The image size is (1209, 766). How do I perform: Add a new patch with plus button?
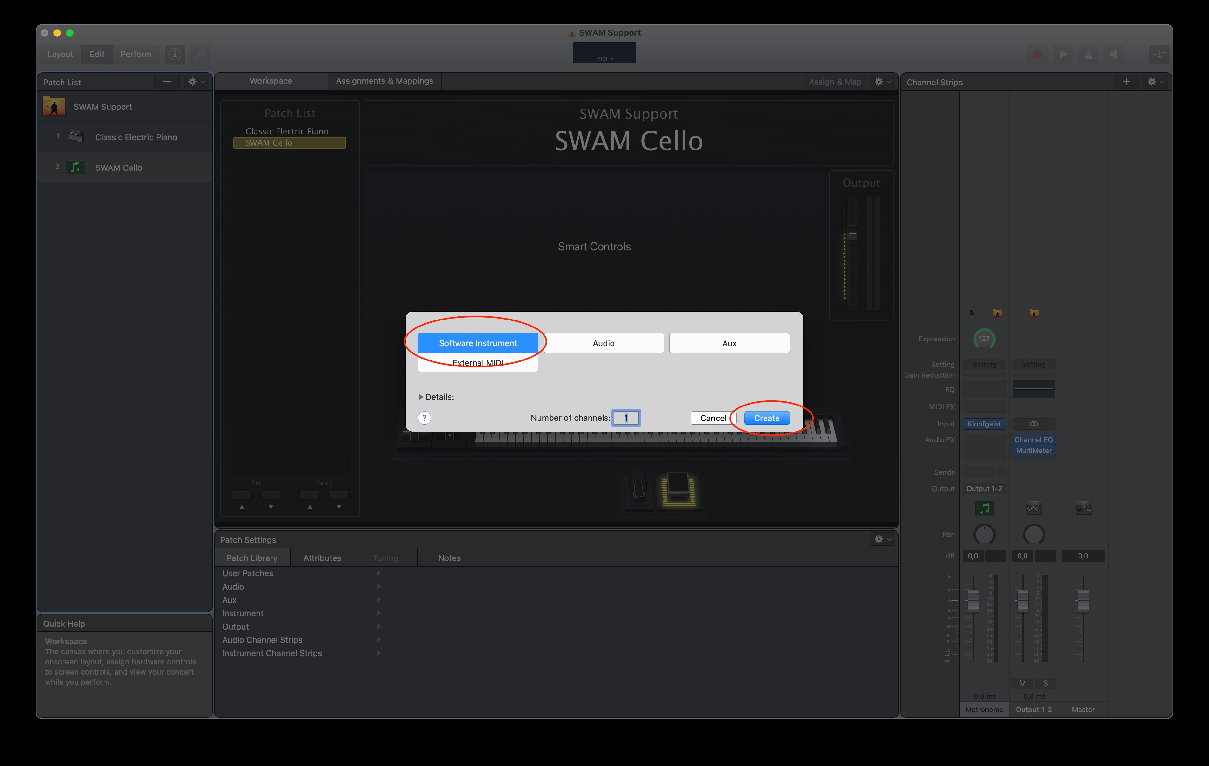[167, 82]
